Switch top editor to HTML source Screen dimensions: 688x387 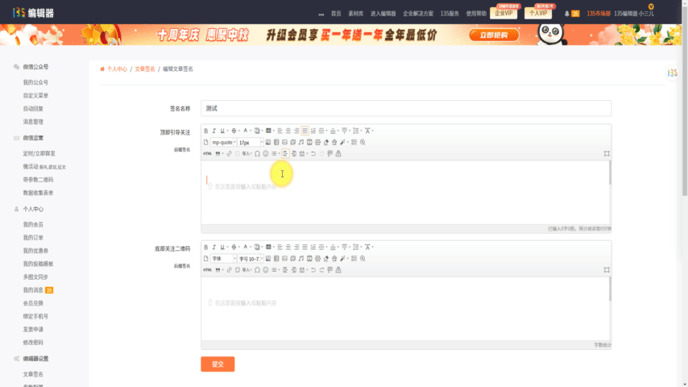coord(208,154)
